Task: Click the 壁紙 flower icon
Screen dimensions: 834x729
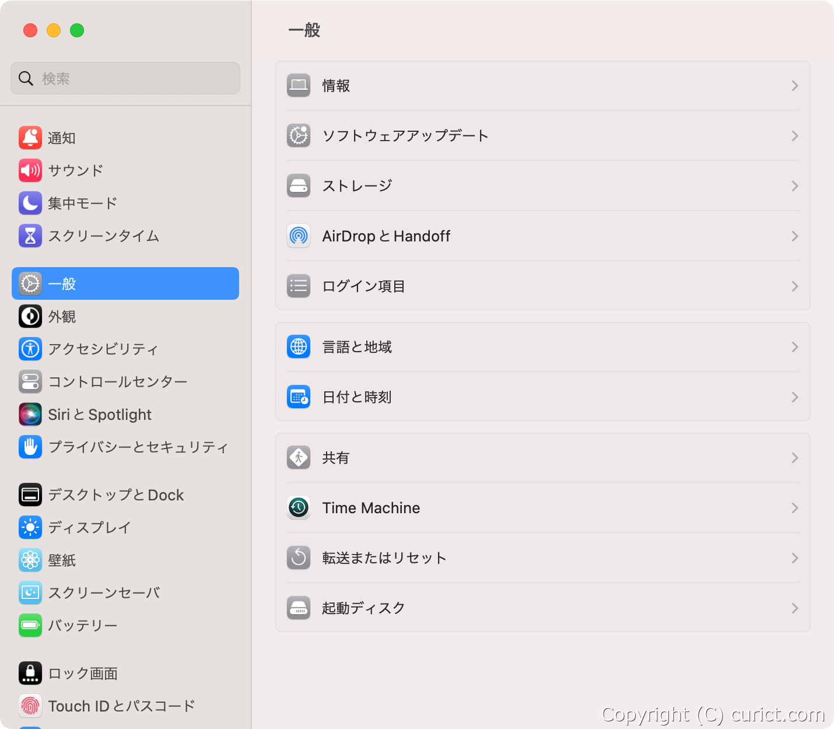Action: coord(30,560)
